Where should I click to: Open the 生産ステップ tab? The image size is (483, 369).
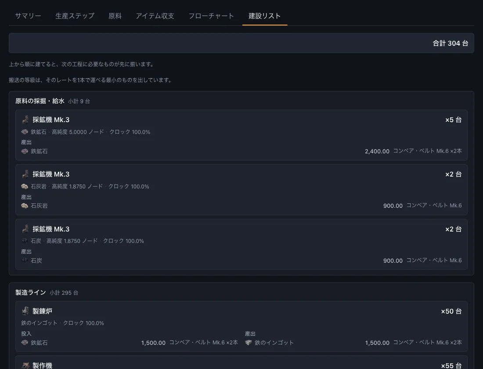pyautogui.click(x=75, y=16)
